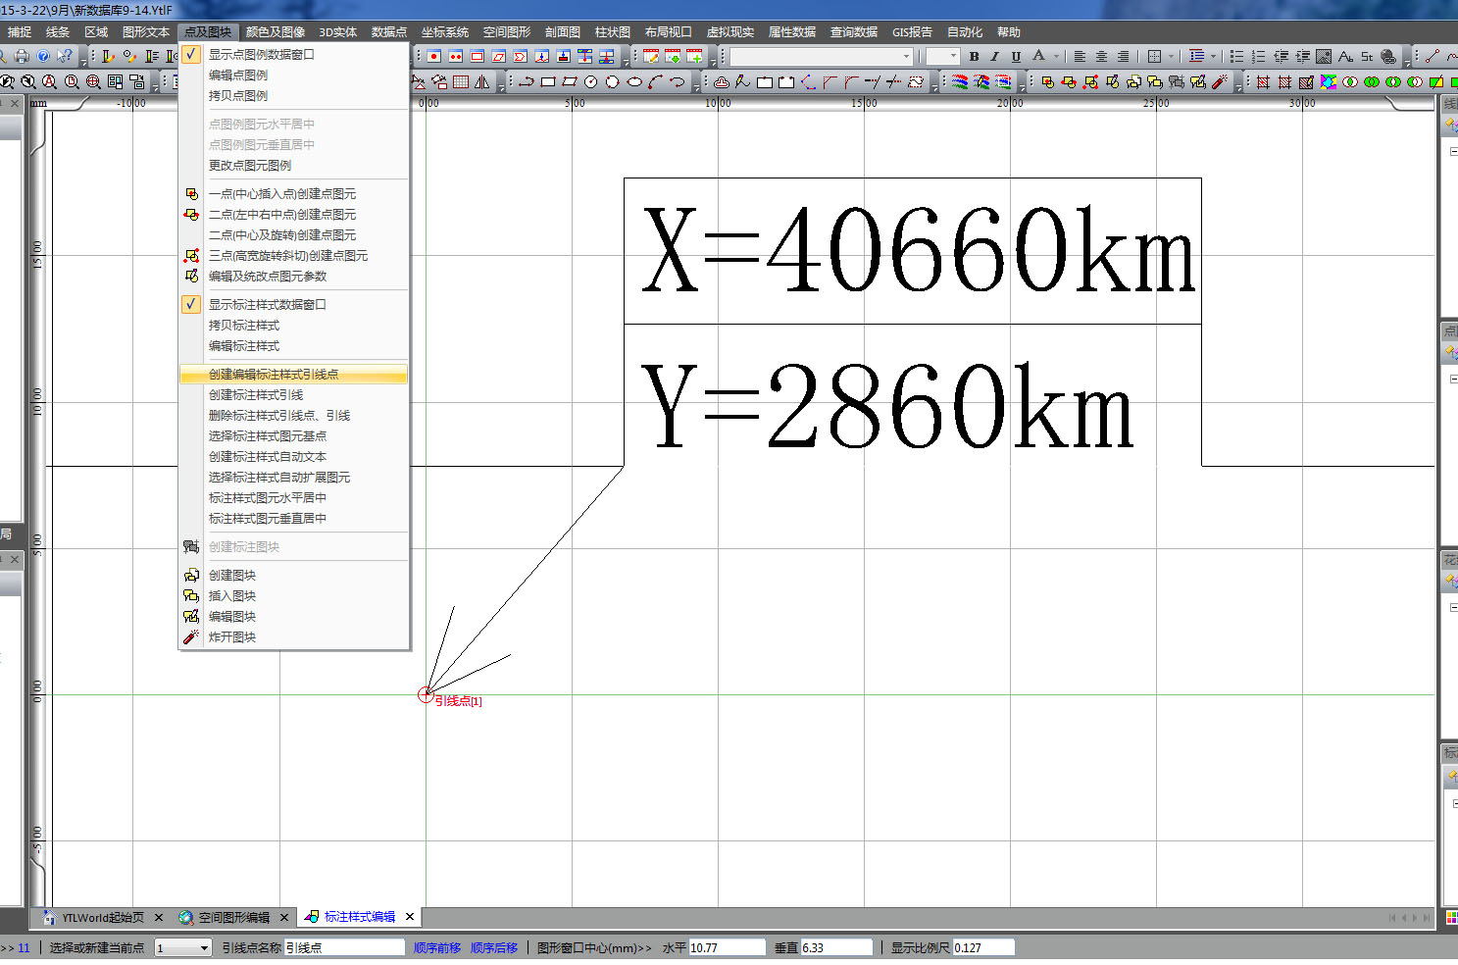Align text left using toolbar icon

[1080, 57]
